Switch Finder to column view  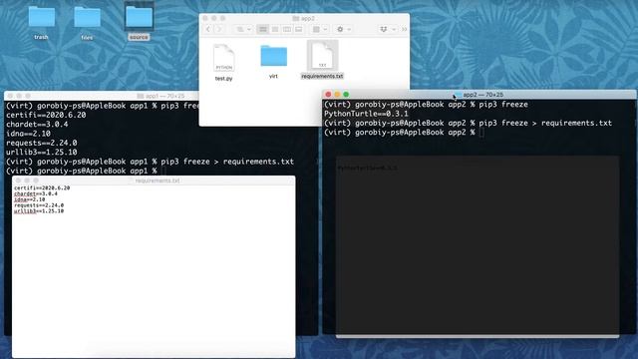(287, 29)
